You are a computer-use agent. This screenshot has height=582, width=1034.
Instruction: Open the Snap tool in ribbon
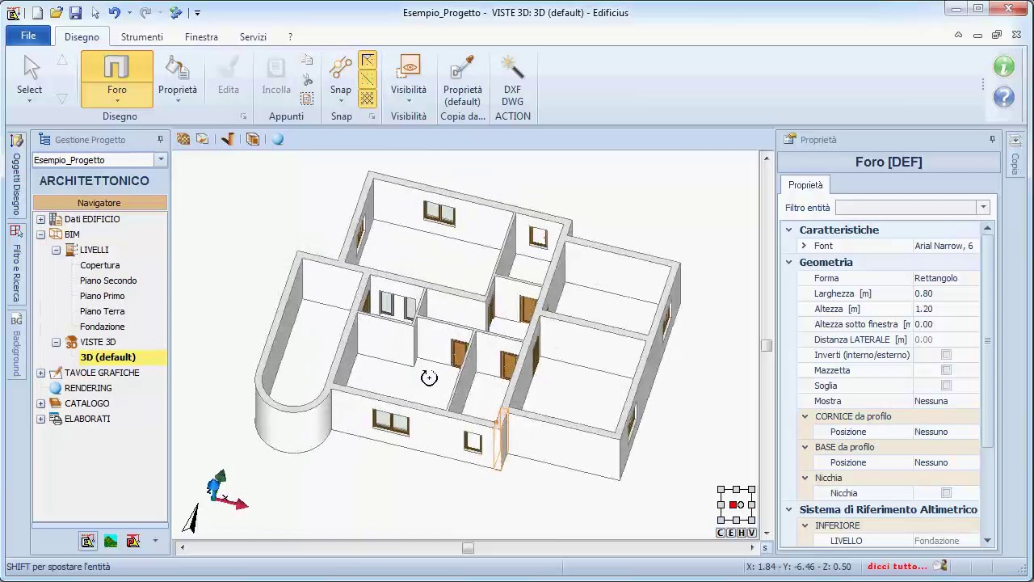[340, 78]
